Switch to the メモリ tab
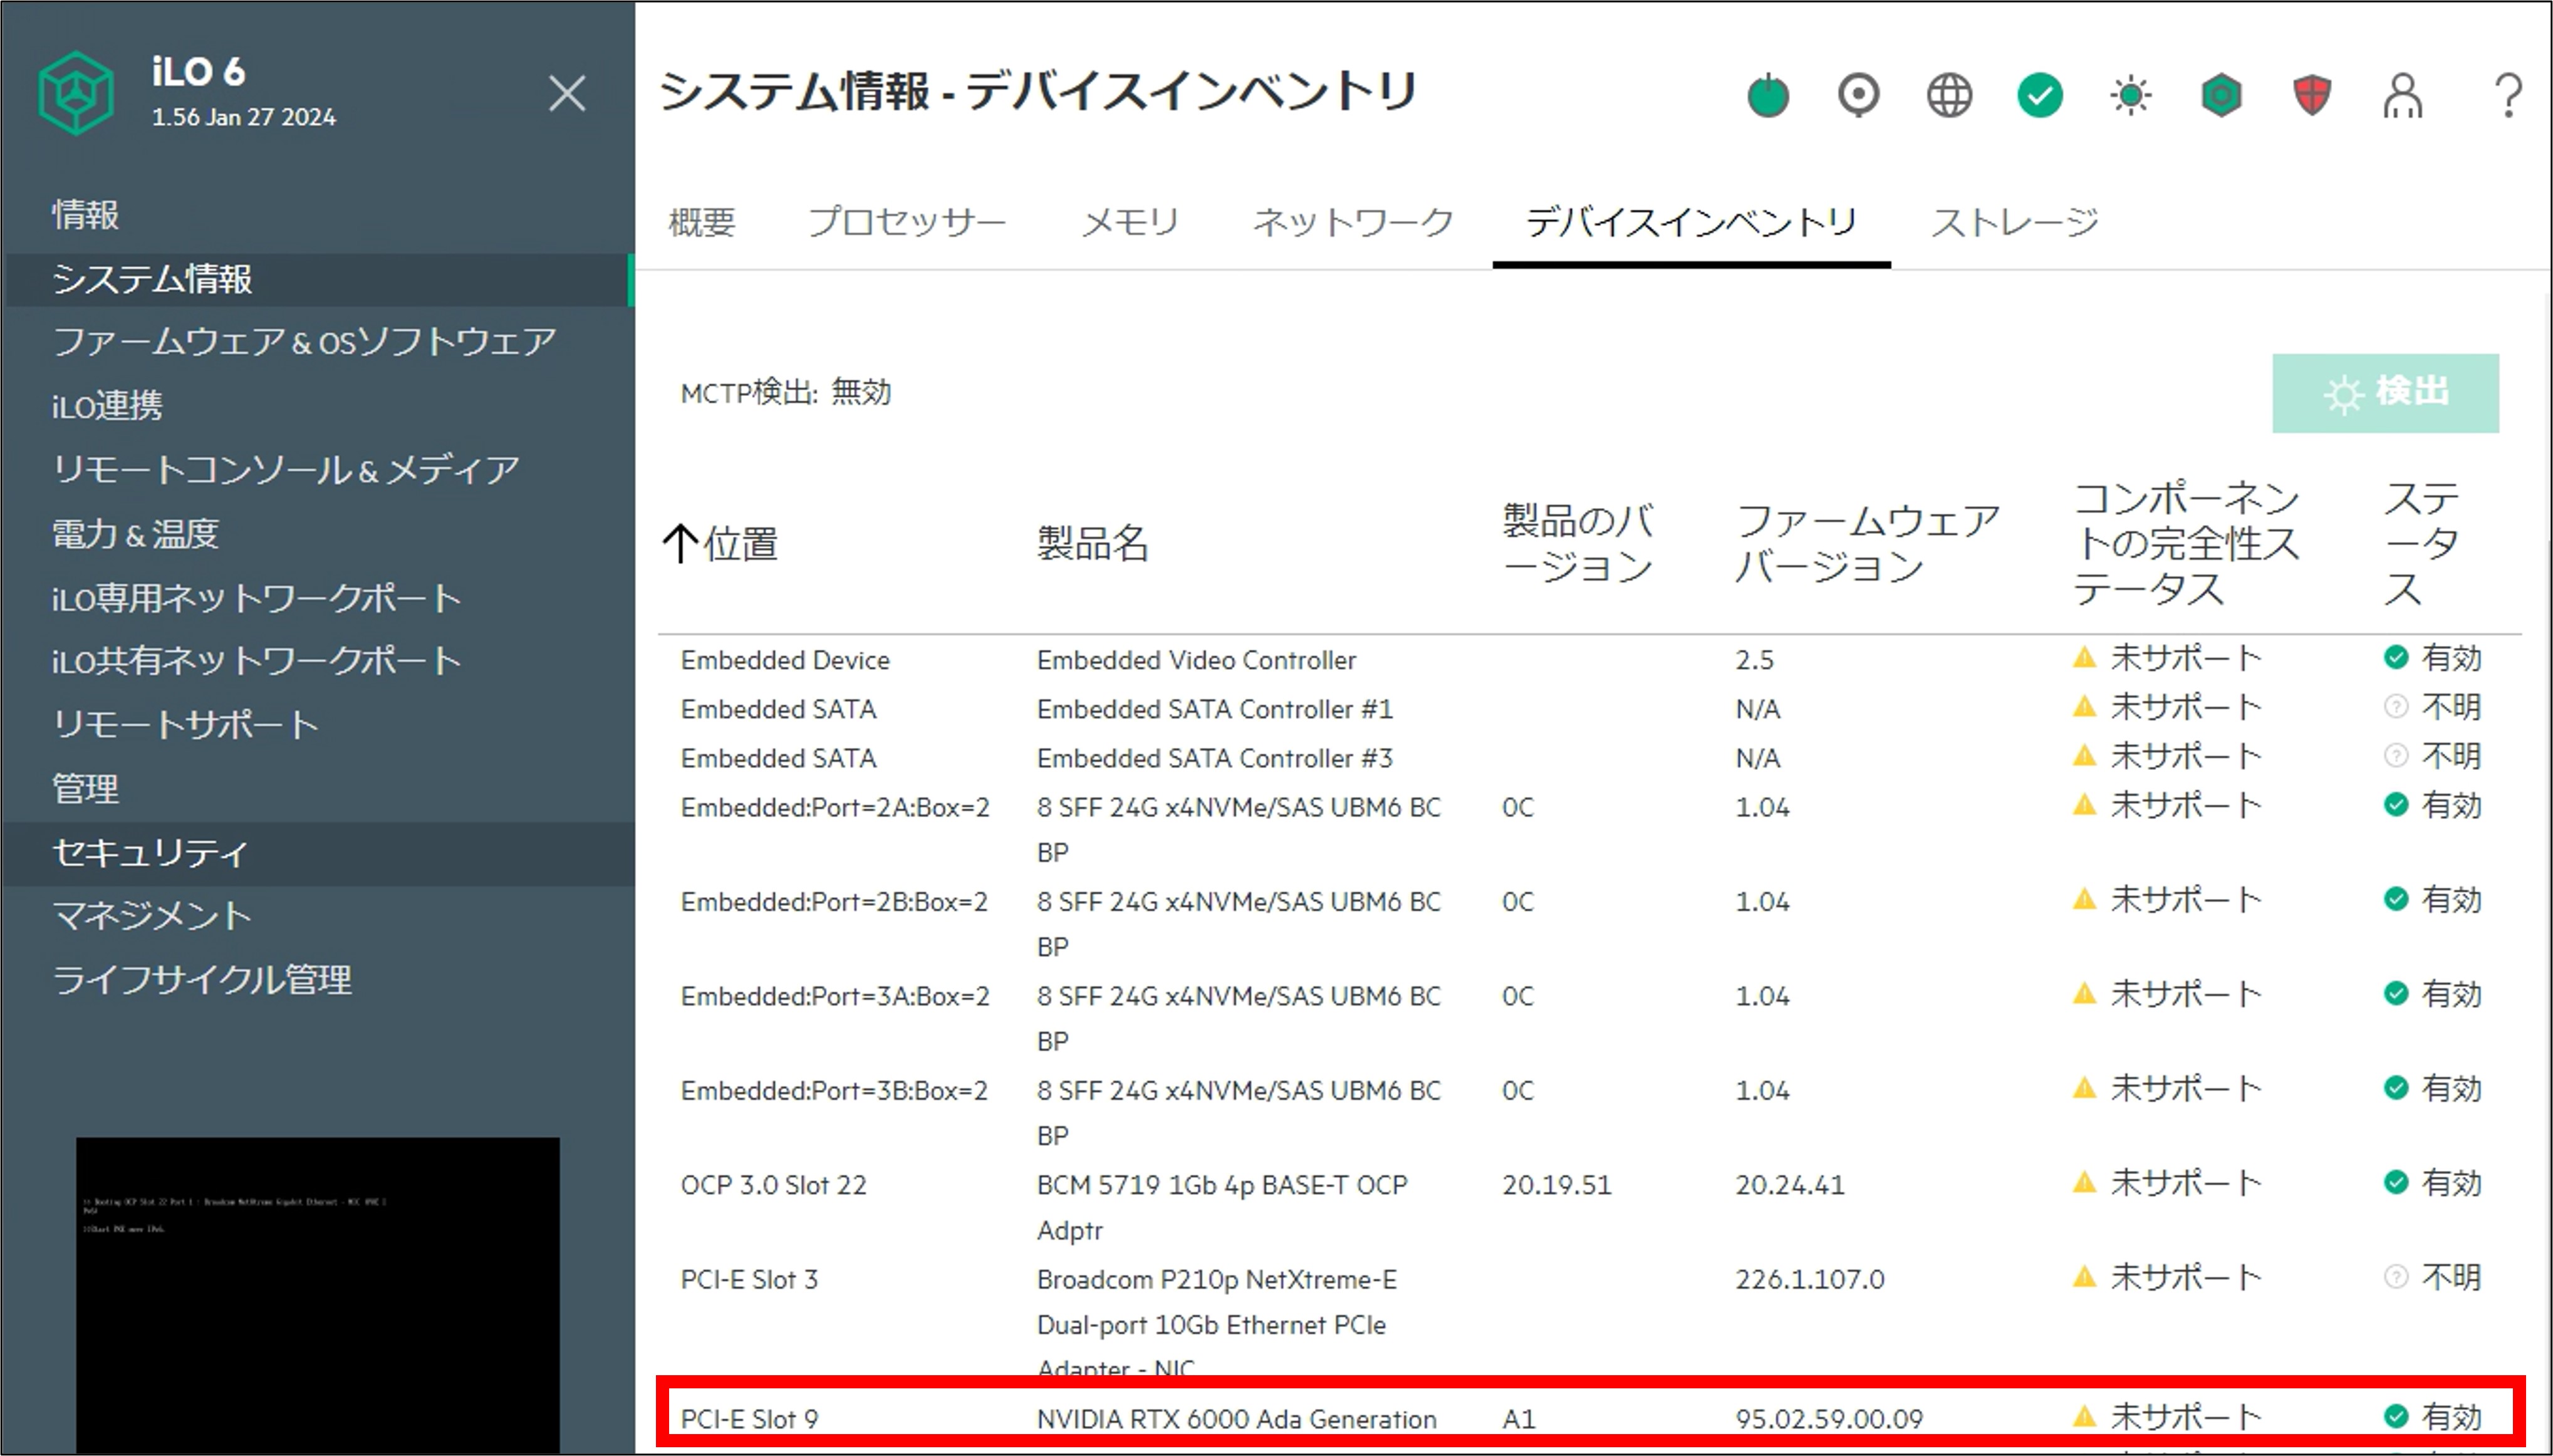Image resolution: width=2553 pixels, height=1456 pixels. (x=1130, y=222)
